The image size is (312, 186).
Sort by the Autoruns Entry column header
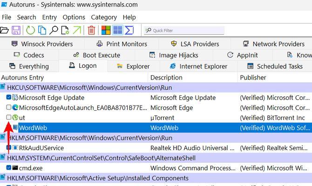[x=74, y=78]
